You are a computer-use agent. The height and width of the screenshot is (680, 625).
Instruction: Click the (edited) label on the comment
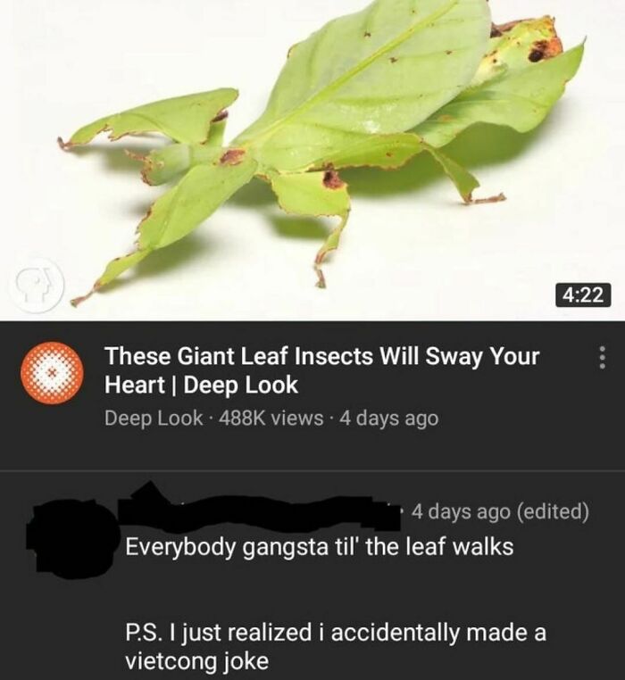(553, 511)
